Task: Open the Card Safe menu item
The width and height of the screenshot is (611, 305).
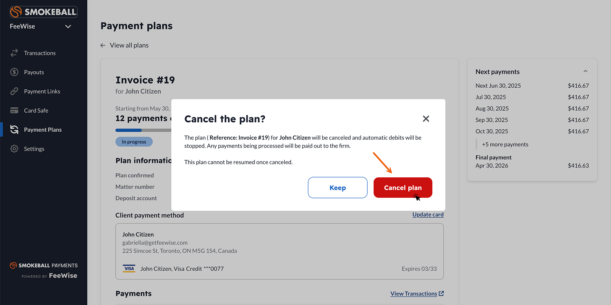Action: click(x=36, y=111)
